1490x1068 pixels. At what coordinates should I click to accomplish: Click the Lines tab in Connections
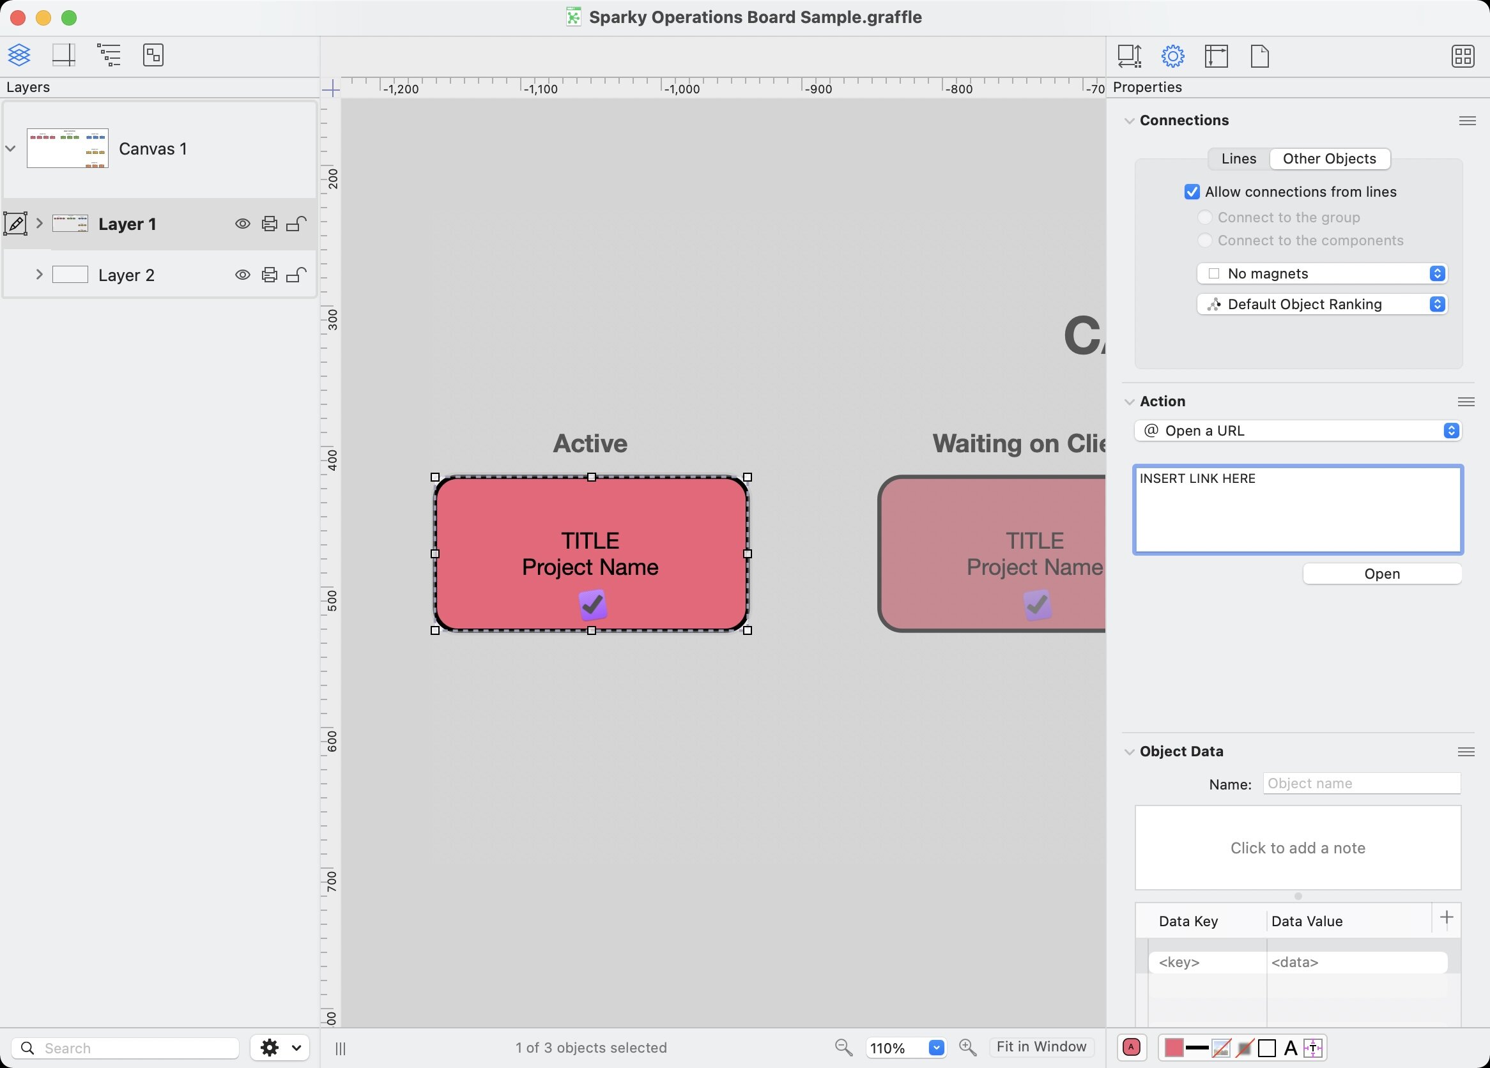coord(1238,157)
